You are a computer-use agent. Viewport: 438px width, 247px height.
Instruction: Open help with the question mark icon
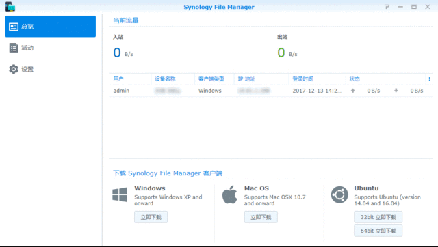387,7
